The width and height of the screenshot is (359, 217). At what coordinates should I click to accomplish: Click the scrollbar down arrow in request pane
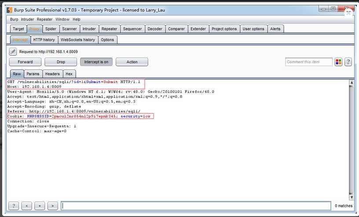point(352,197)
